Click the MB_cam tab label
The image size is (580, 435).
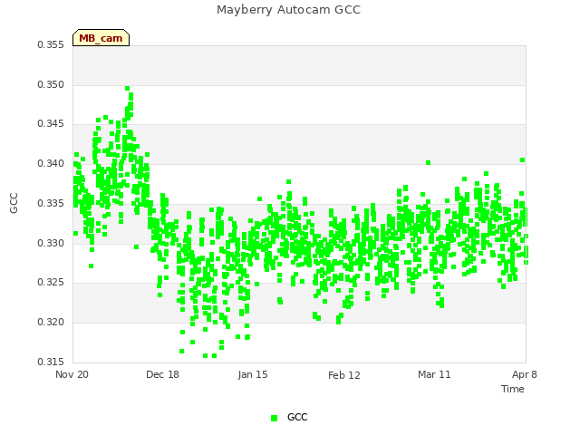101,38
